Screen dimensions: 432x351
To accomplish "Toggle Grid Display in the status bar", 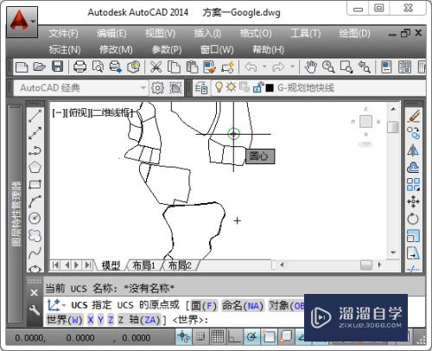I will coord(217,336).
